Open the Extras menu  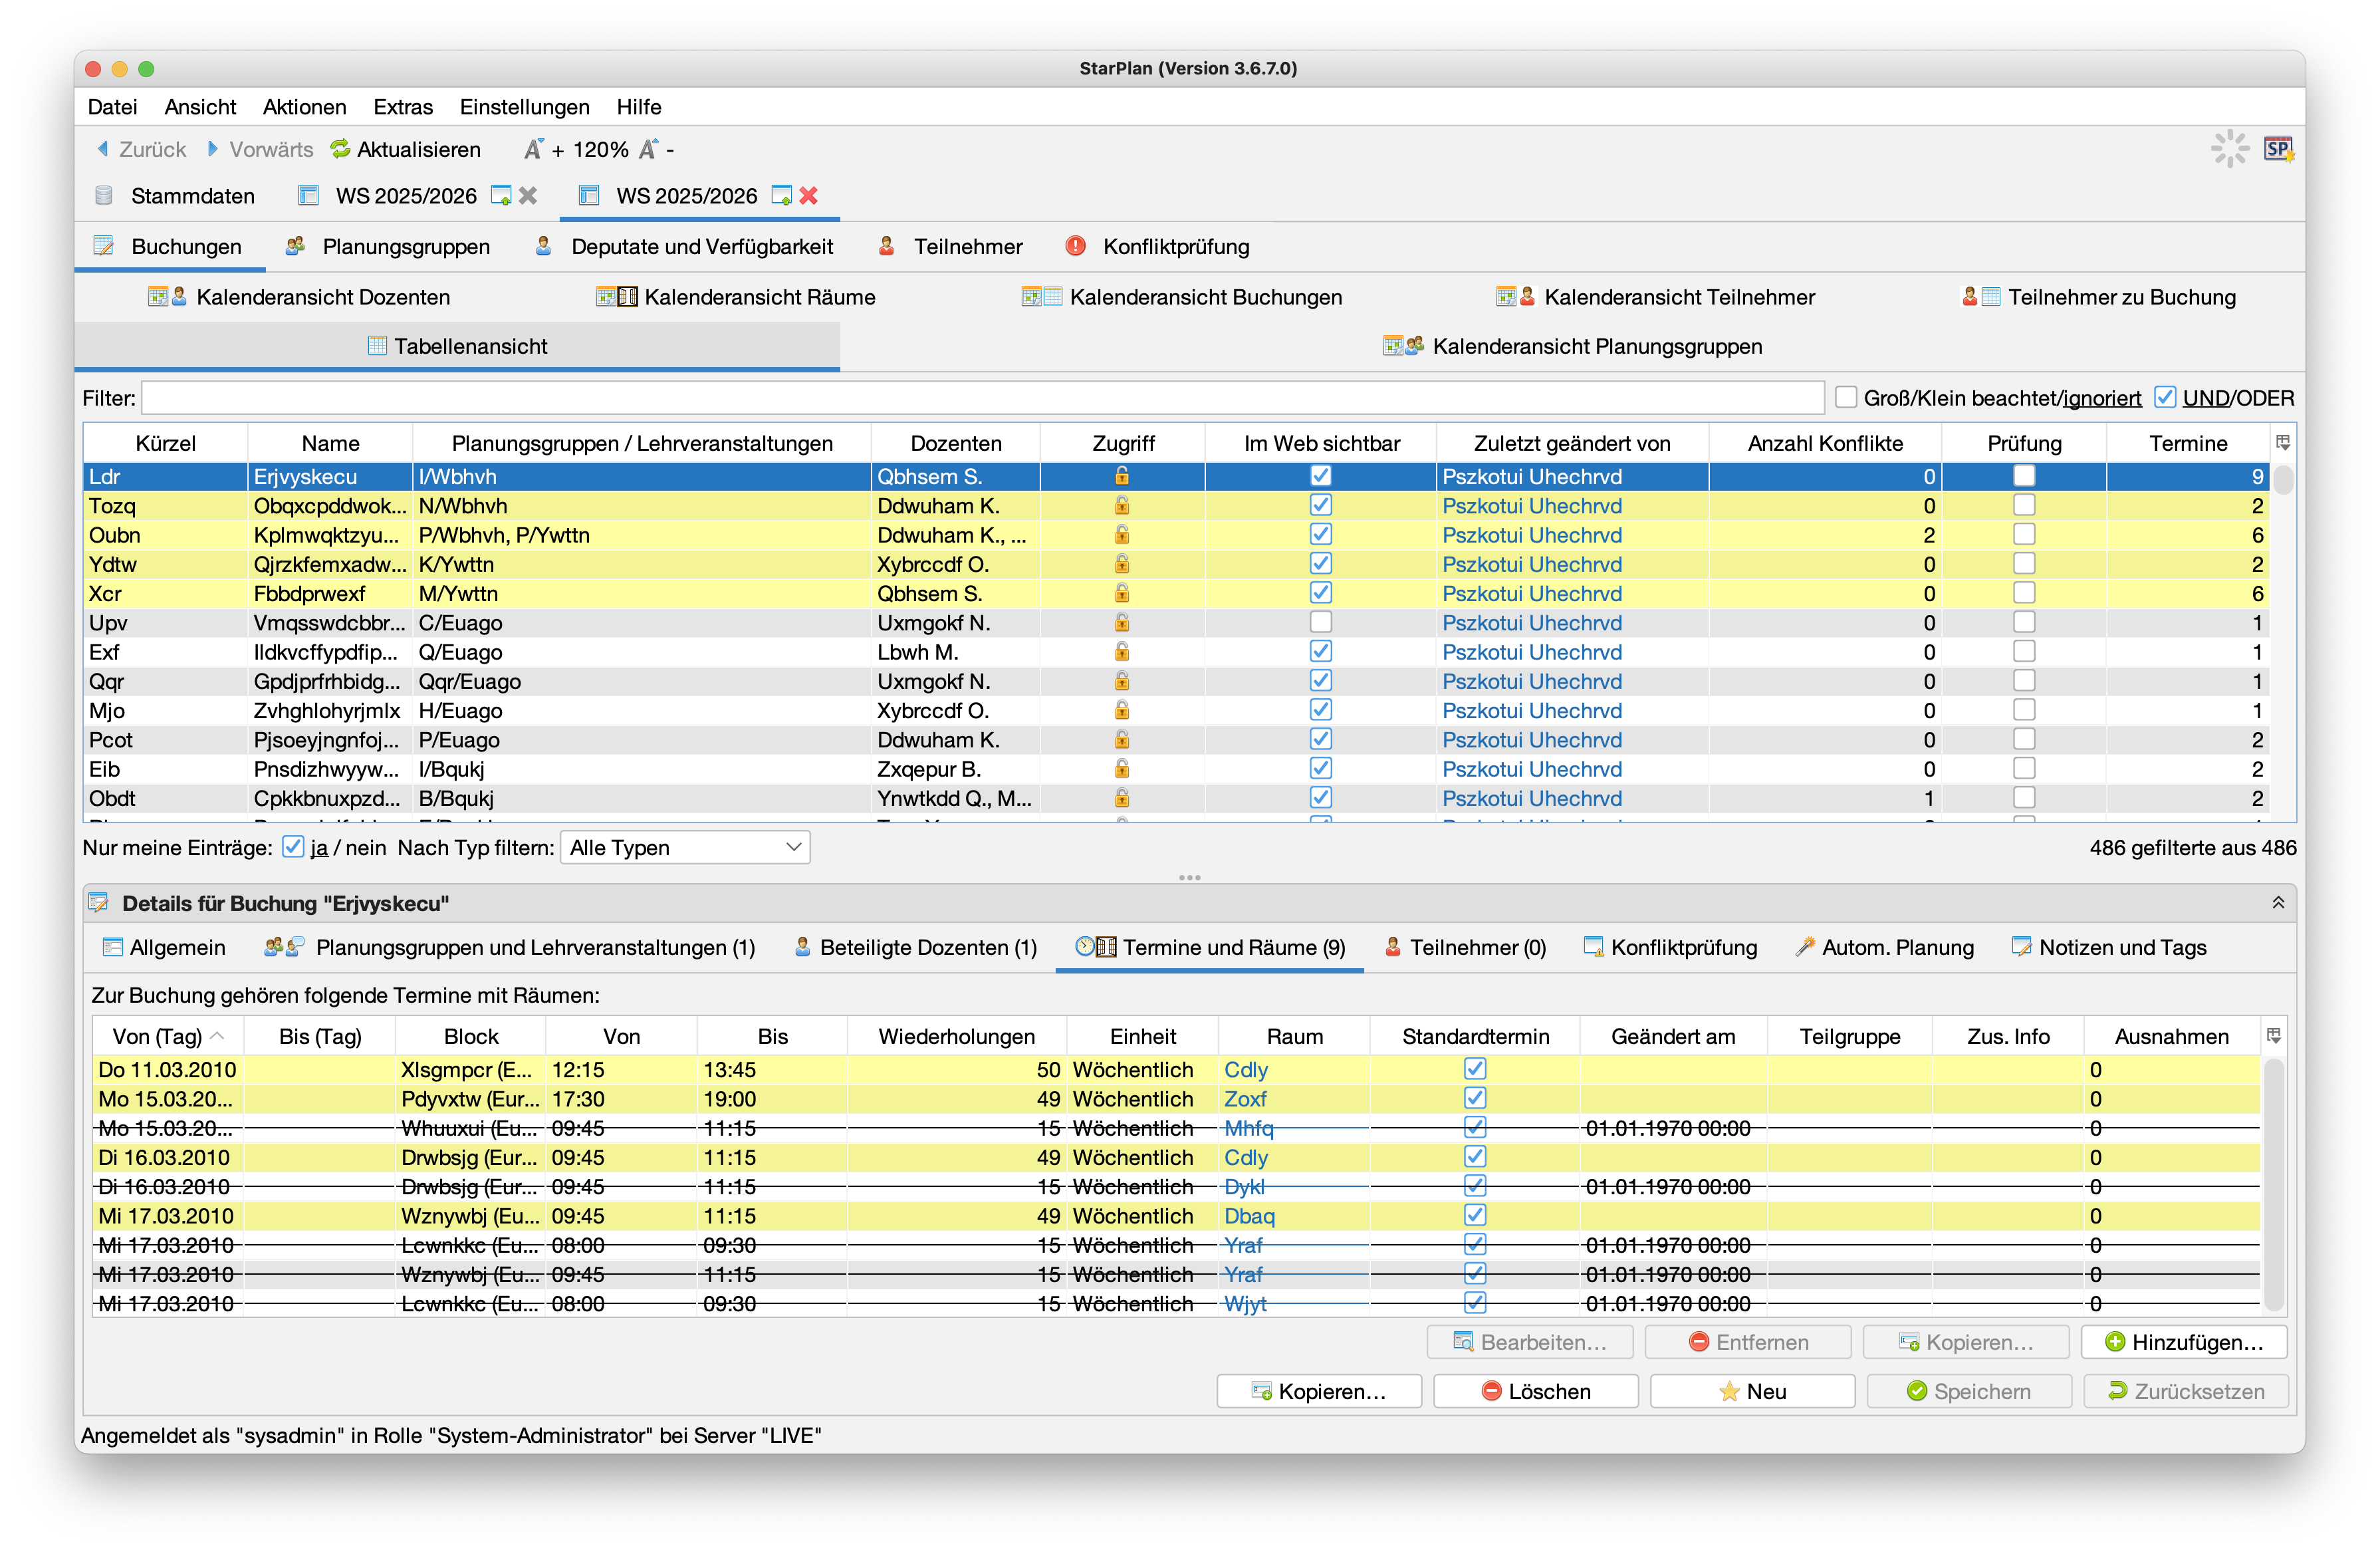(x=403, y=107)
